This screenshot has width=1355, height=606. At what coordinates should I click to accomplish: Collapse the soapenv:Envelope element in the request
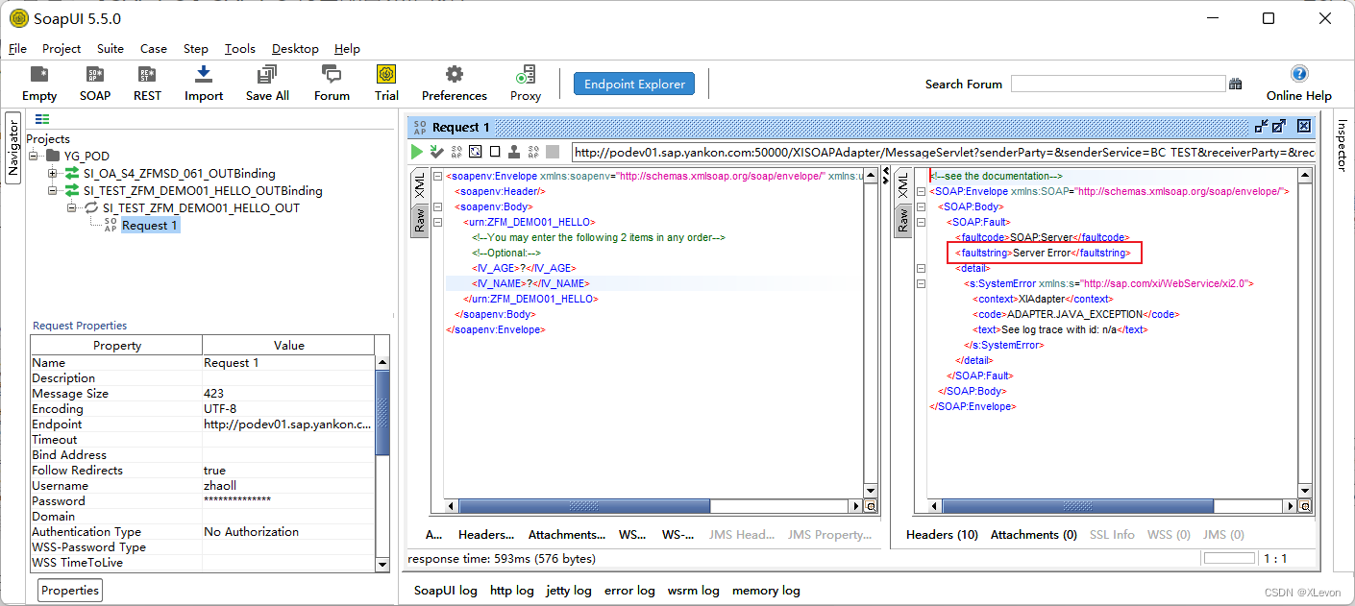[438, 176]
